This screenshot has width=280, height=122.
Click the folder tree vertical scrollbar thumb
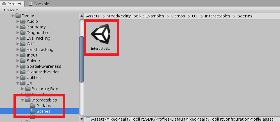[81, 59]
